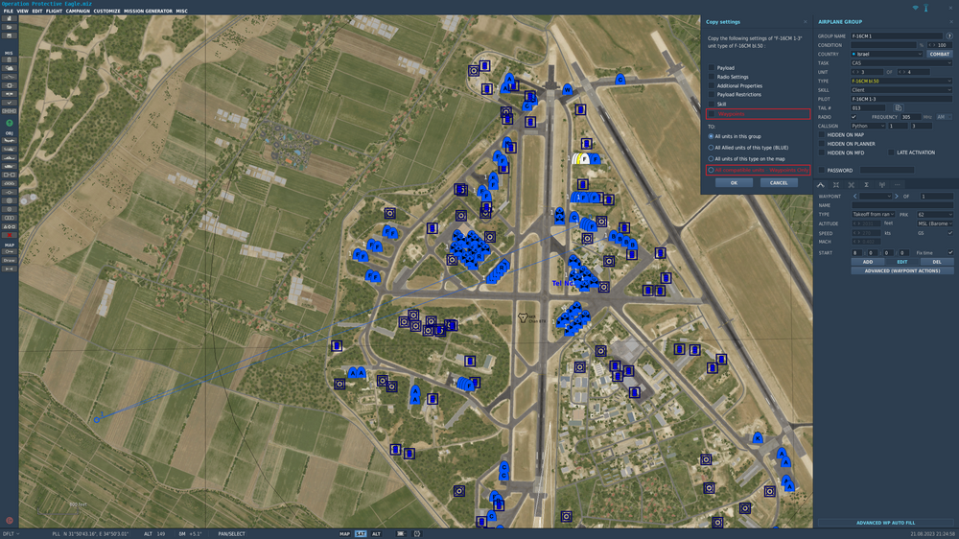Open the Draw tool in sidebar
The image size is (959, 539).
[x=10, y=260]
